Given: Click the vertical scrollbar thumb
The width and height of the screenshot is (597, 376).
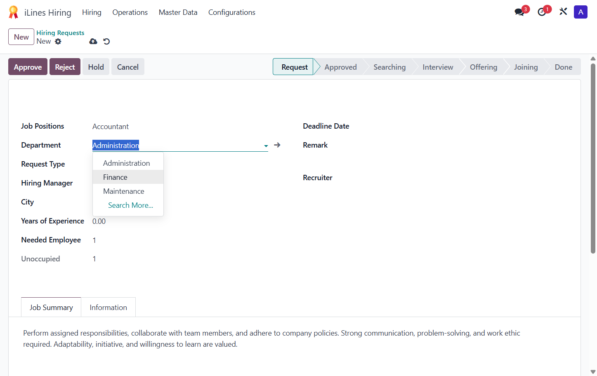Looking at the screenshot, I should click(x=593, y=158).
